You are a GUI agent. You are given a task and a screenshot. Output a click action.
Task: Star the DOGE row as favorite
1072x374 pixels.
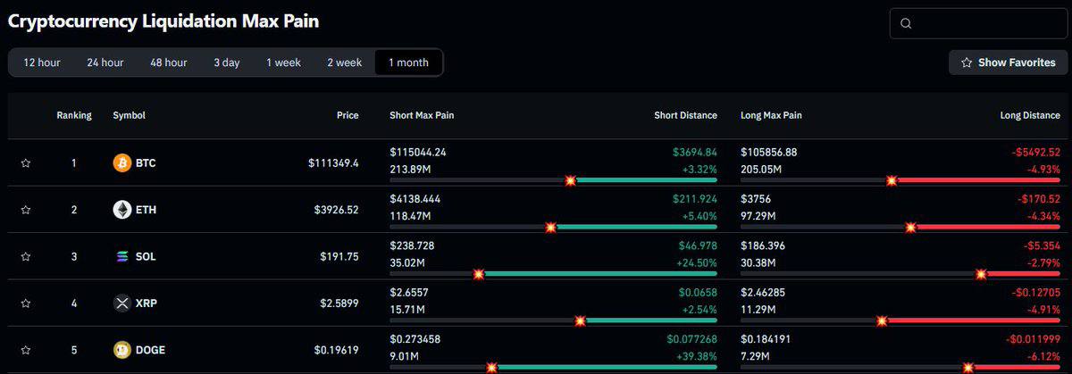26,350
